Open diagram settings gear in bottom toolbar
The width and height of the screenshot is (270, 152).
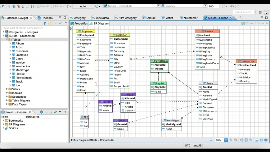click(x=266, y=140)
